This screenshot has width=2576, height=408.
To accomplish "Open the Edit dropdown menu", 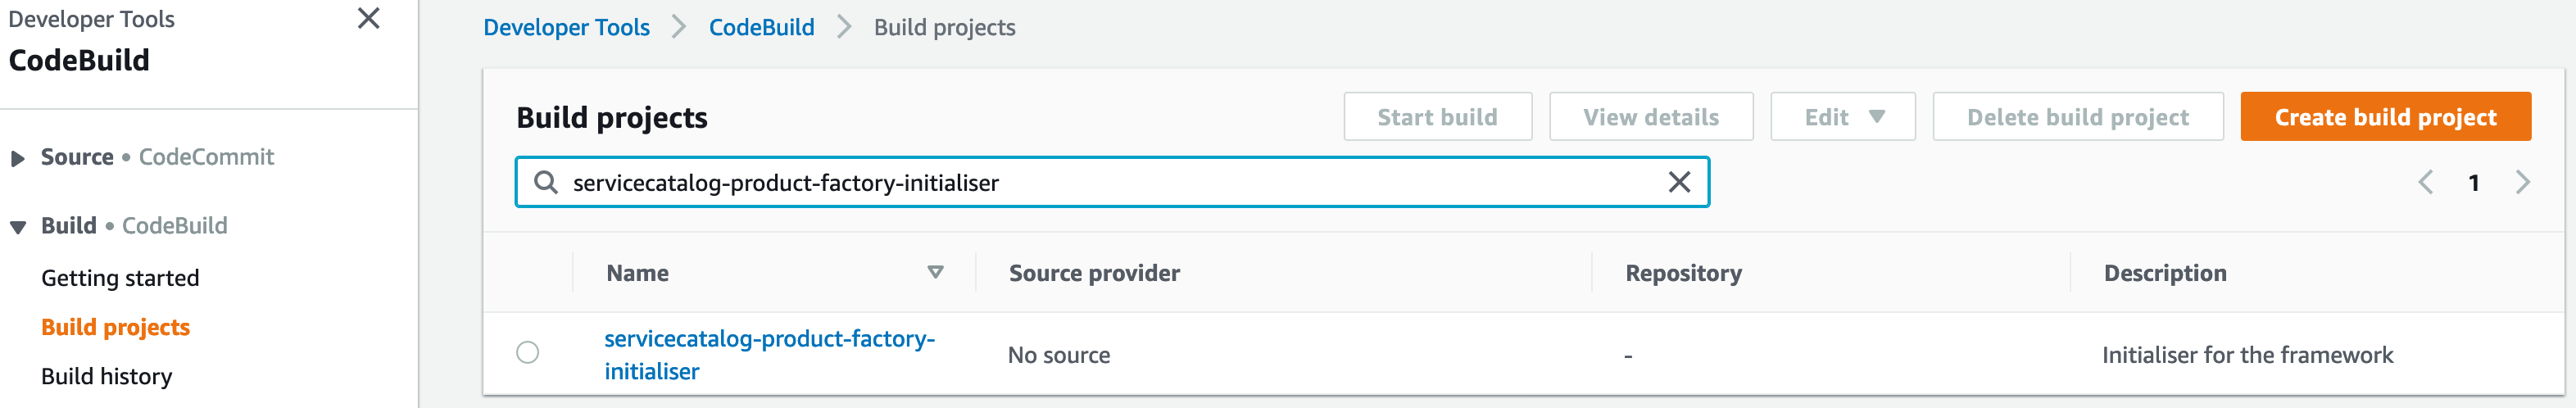I will click(x=1842, y=117).
